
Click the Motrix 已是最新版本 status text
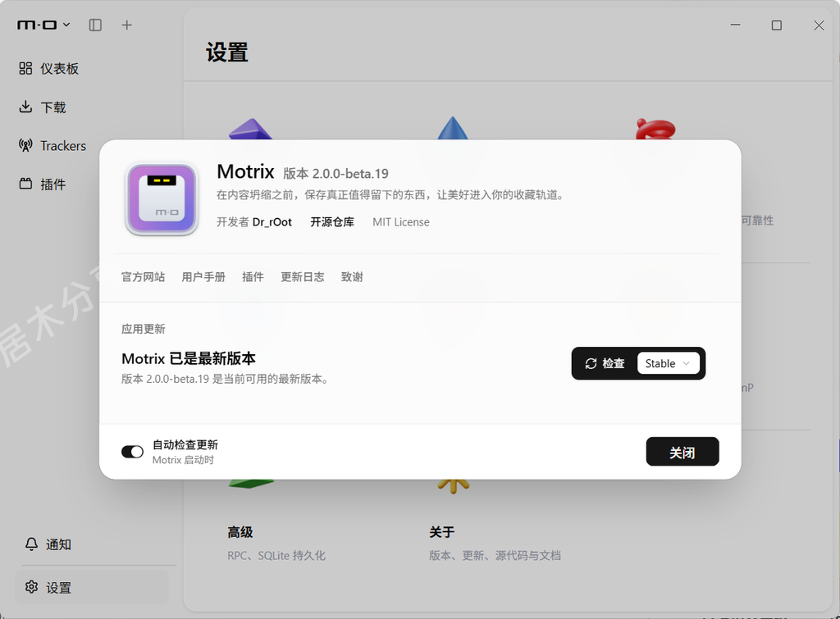pyautogui.click(x=189, y=358)
